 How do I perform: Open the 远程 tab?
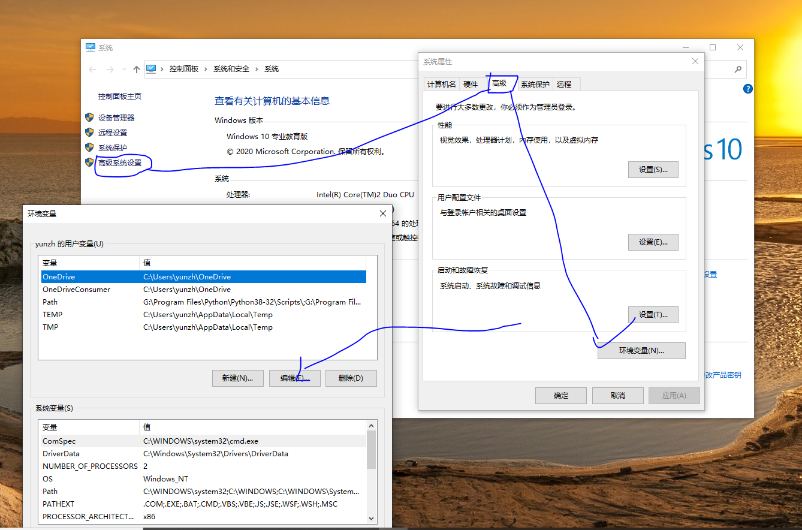pos(564,84)
